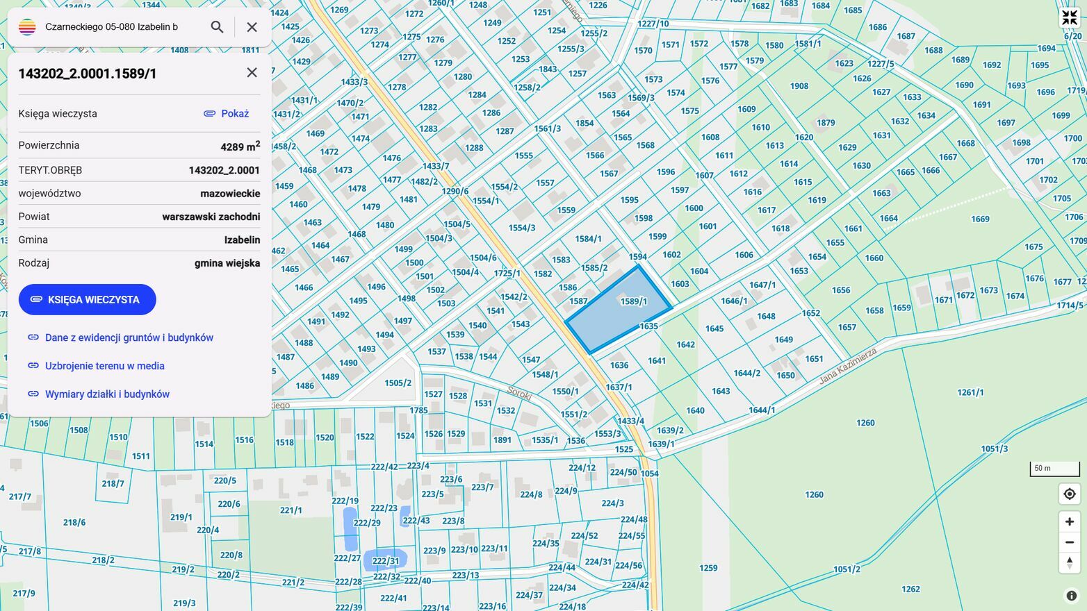
Task: Close the parcel 1589/1 details panel
Action: point(252,73)
